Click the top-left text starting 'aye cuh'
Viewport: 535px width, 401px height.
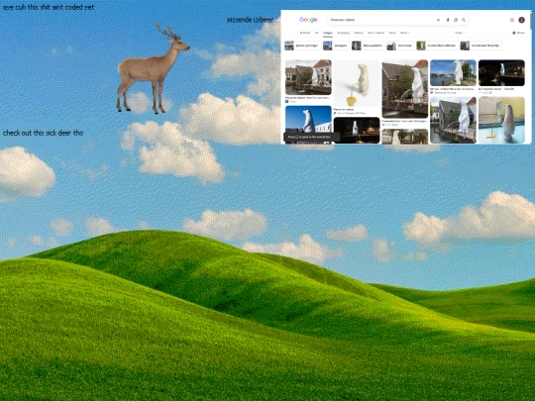pyautogui.click(x=49, y=7)
